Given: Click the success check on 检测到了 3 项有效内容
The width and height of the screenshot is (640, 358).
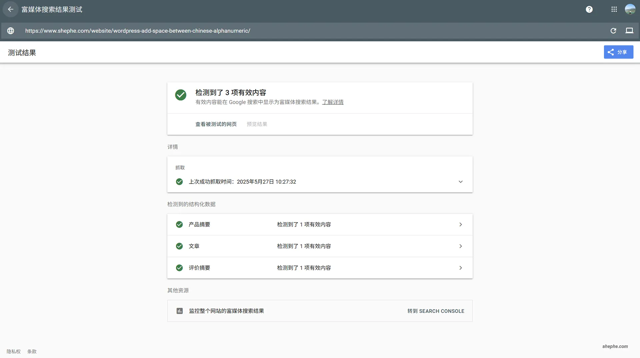Looking at the screenshot, I should click(x=180, y=95).
